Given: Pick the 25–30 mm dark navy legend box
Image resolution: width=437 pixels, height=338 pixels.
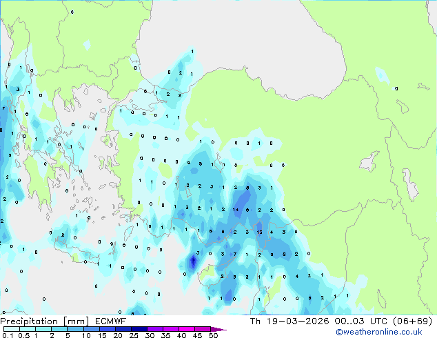Looking at the screenshot, I should pos(139,329).
